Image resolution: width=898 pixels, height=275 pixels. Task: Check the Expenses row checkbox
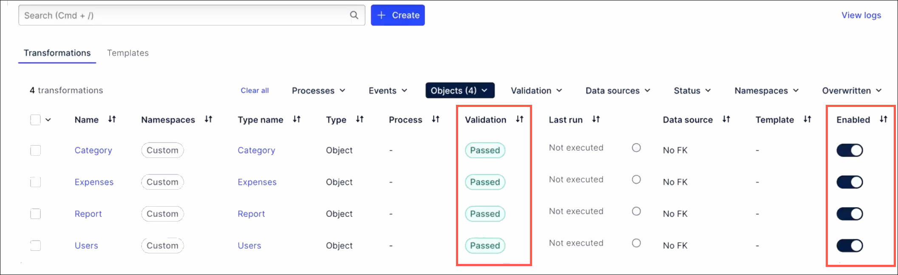pos(36,182)
